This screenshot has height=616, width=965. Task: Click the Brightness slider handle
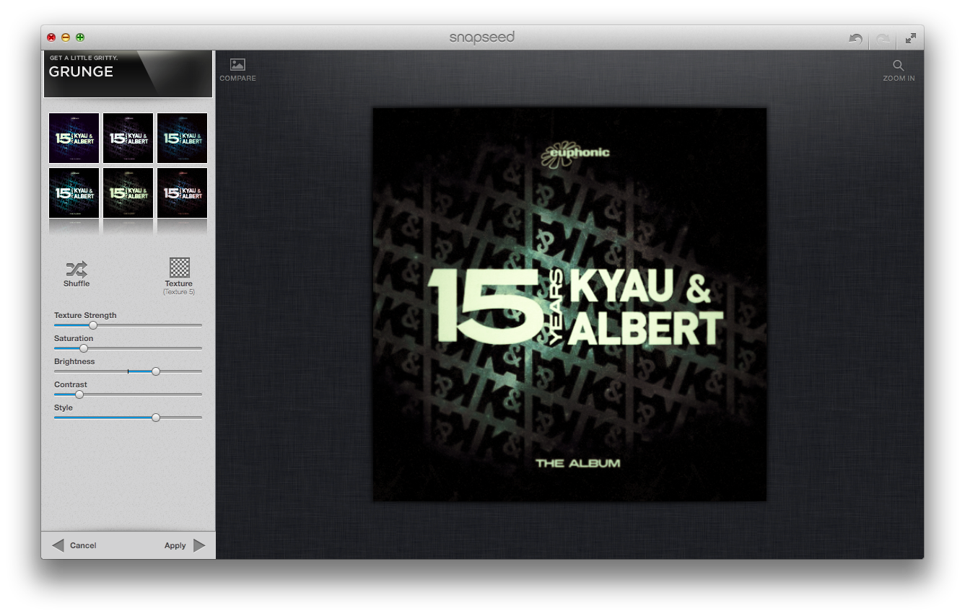point(155,371)
